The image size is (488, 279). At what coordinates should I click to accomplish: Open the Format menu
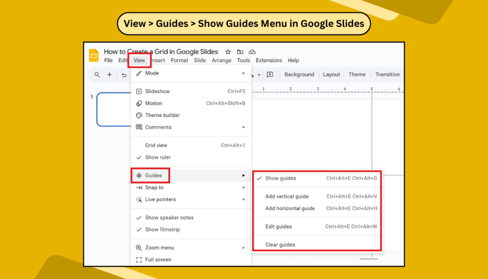[x=179, y=60]
